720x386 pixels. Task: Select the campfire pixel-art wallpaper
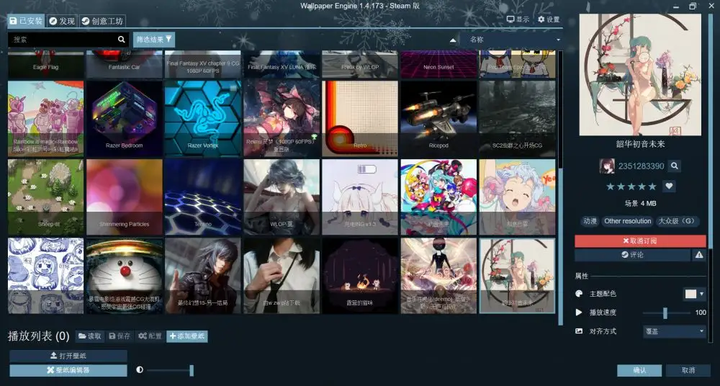pyautogui.click(x=360, y=276)
